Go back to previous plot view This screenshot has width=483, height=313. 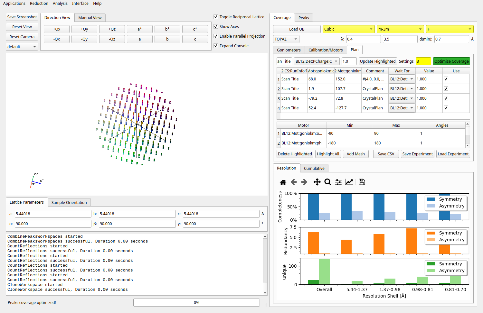[294, 182]
